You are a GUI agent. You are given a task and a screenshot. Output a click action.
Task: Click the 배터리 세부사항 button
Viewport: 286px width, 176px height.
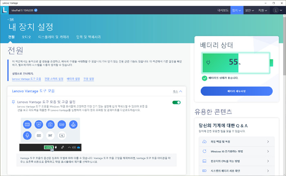pyautogui.click(x=237, y=91)
